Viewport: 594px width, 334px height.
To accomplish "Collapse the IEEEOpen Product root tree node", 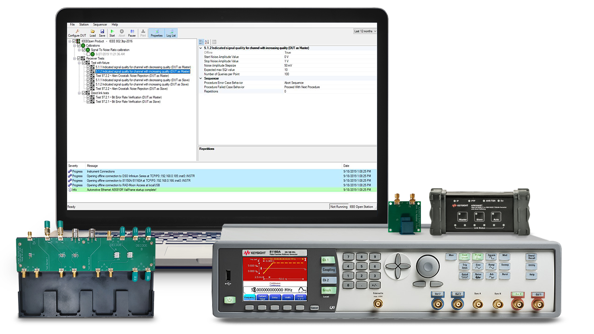I will 70,41.
